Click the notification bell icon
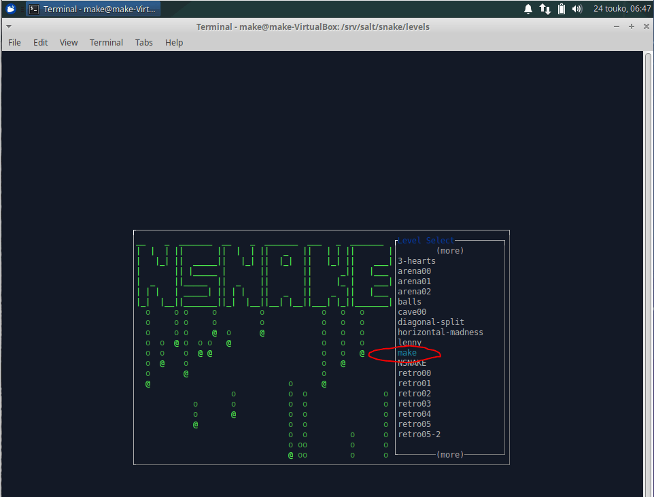 click(528, 9)
